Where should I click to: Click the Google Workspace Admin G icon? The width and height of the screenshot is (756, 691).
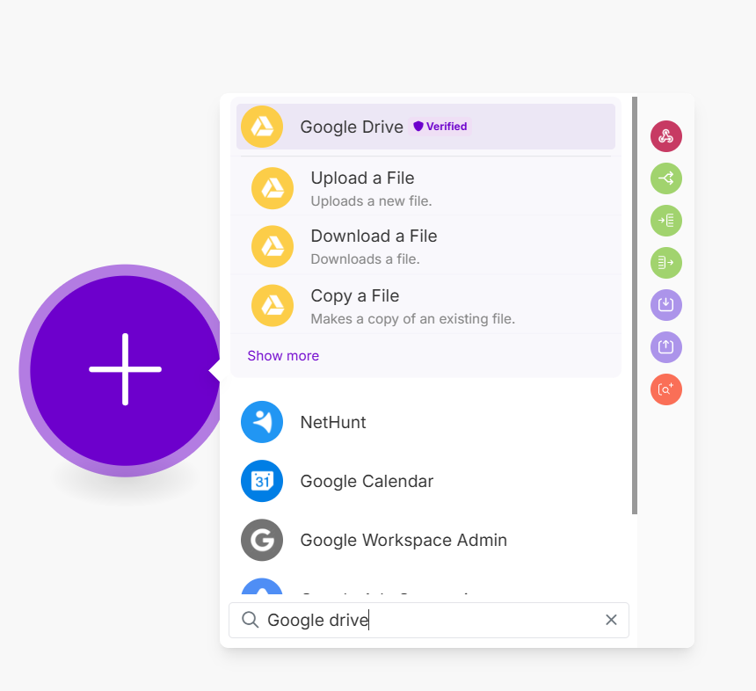point(262,540)
